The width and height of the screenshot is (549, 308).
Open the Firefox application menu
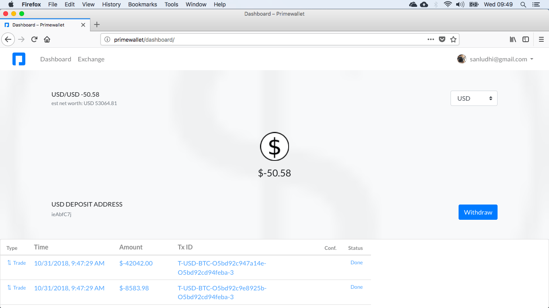tap(31, 4)
